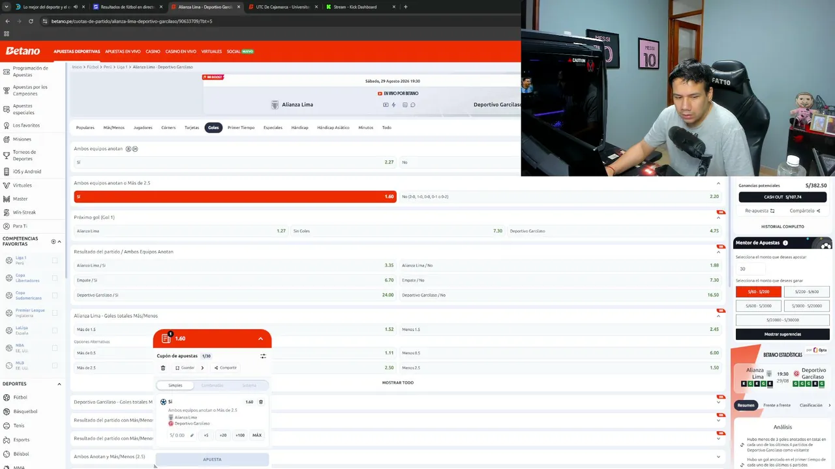Open Para Ti in the sidebar
The width and height of the screenshot is (835, 469).
click(20, 226)
